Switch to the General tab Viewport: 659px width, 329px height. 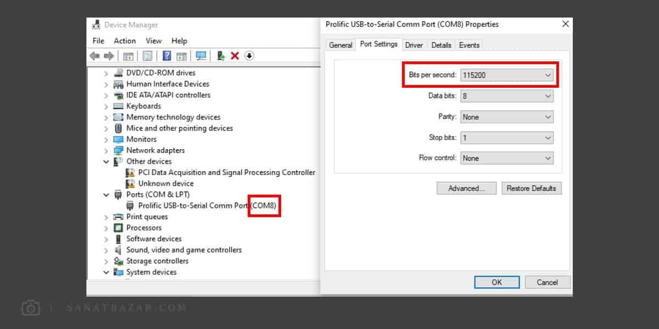[340, 45]
